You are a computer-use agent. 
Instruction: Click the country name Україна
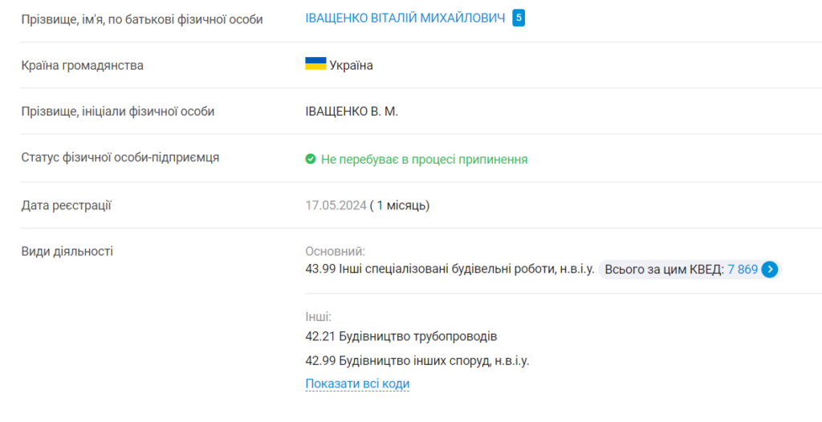(x=351, y=65)
